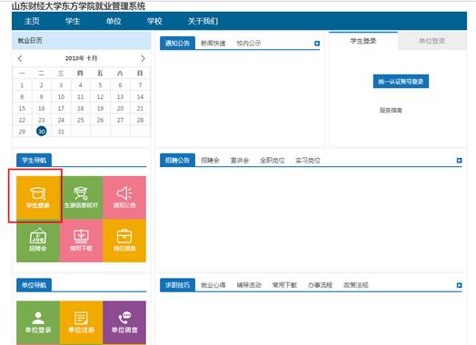This screenshot has height=345, width=476.
Task: Select 学生 in the top navigation bar
Action: [73, 21]
